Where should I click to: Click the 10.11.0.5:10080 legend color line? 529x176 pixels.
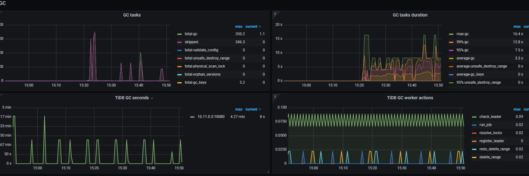192,117
